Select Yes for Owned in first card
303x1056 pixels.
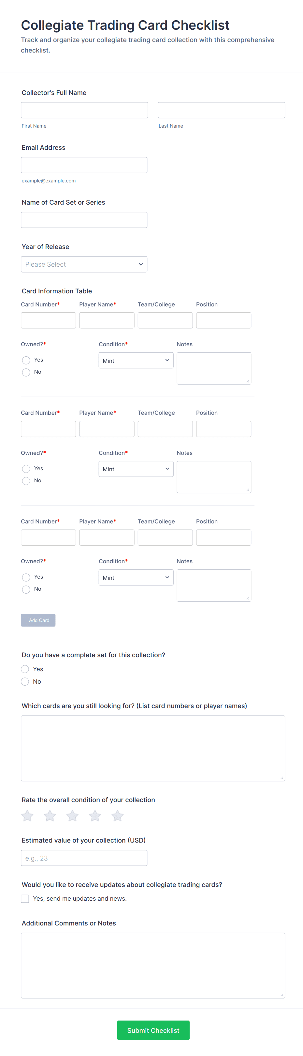point(26,360)
